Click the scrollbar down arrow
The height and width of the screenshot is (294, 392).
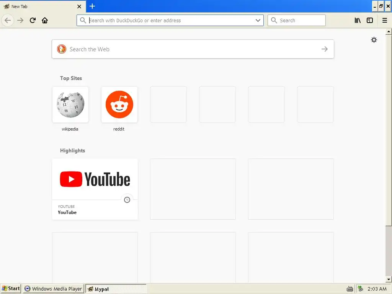pos(389,279)
